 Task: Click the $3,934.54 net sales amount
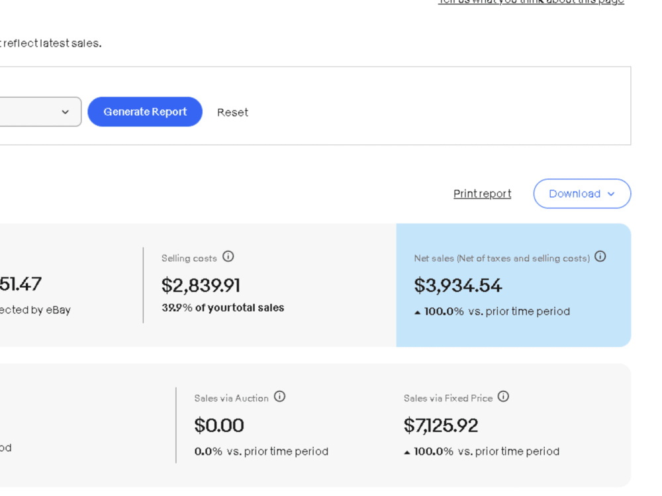point(458,286)
